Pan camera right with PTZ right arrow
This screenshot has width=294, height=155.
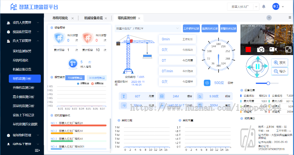266,66
